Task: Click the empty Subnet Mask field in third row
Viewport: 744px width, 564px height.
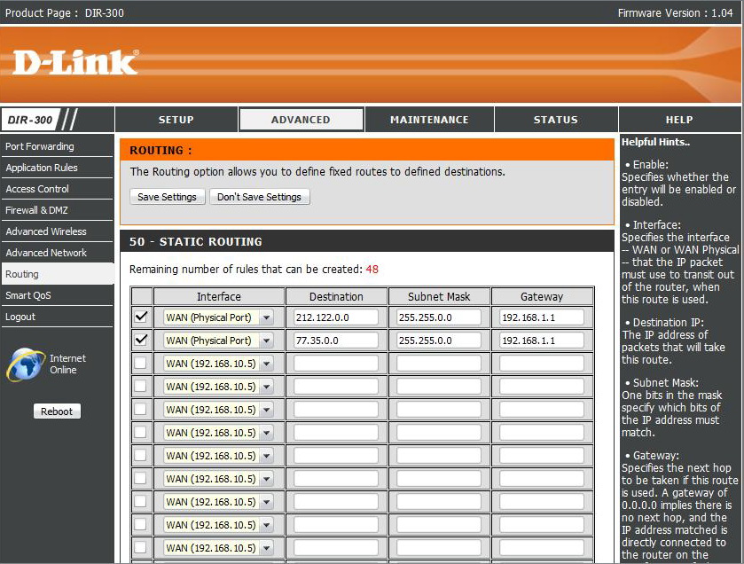Action: [x=439, y=364]
